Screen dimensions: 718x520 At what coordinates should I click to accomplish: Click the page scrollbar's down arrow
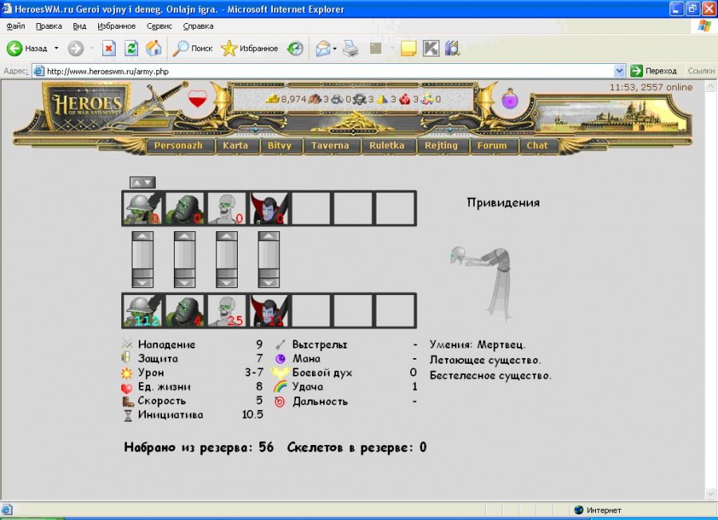point(710,494)
